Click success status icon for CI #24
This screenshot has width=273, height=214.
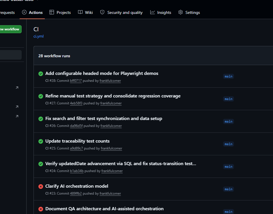[41, 164]
